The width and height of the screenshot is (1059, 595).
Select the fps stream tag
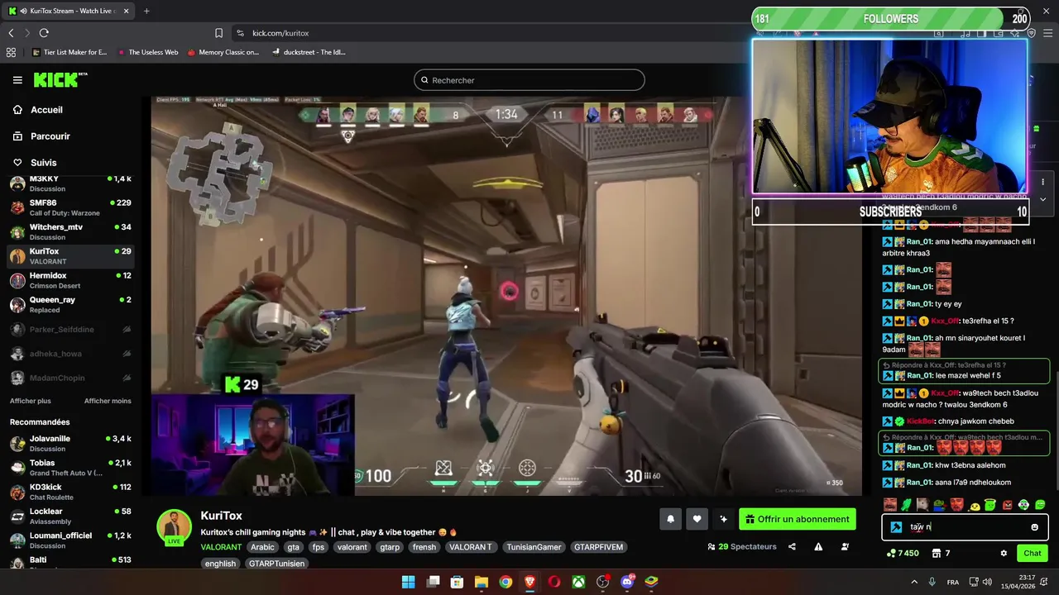pyautogui.click(x=319, y=547)
